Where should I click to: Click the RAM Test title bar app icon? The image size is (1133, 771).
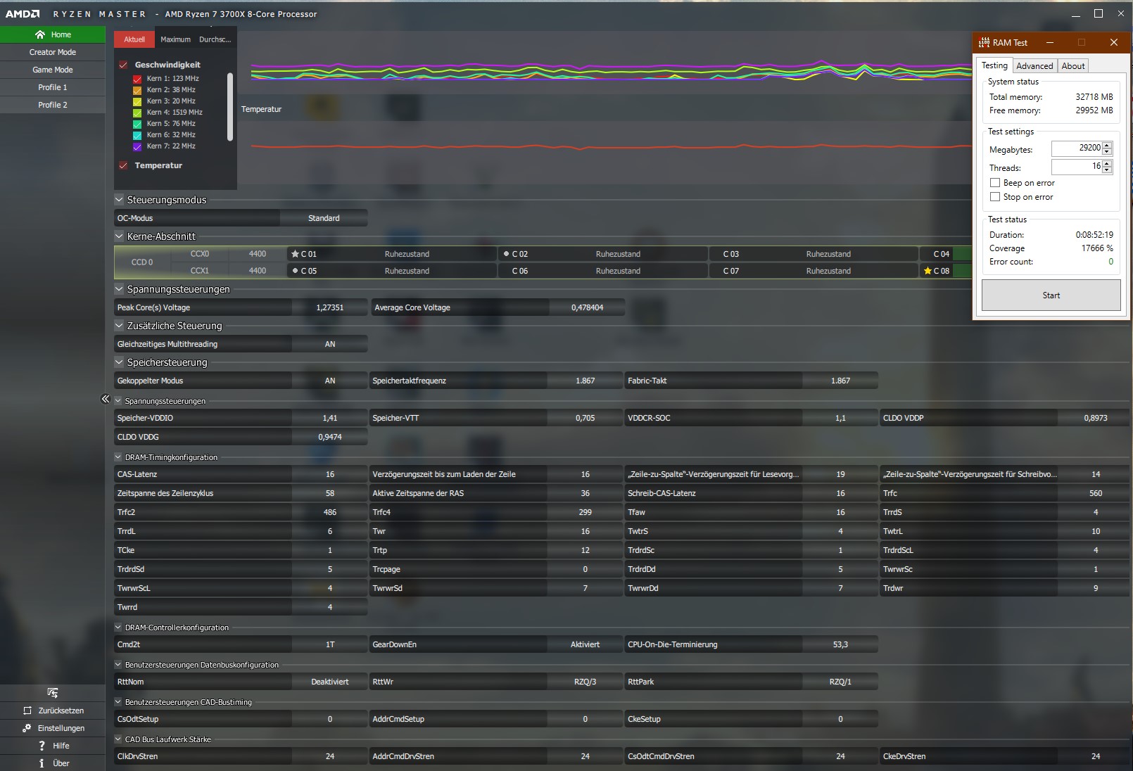984,42
